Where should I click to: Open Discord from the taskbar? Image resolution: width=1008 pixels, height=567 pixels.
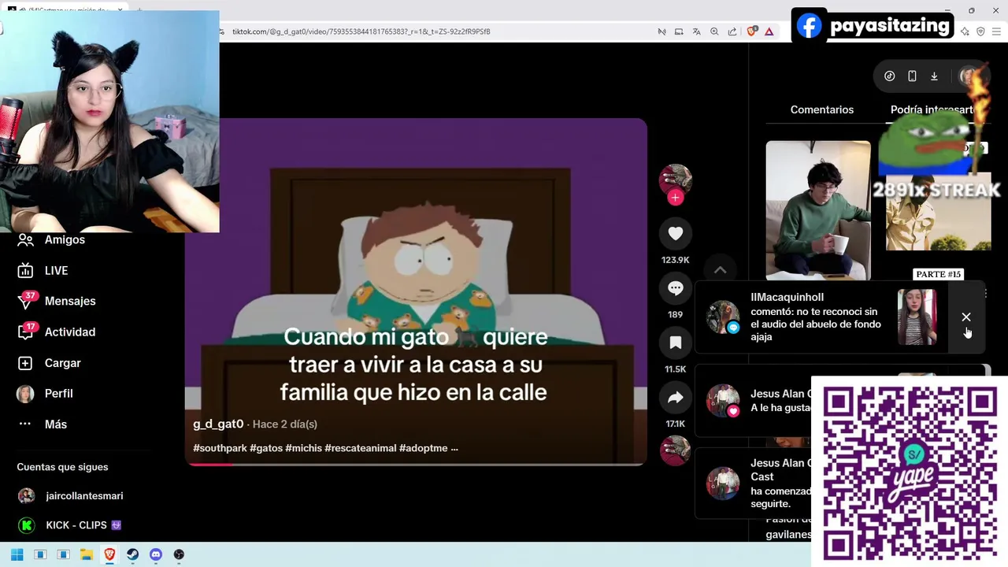point(156,554)
